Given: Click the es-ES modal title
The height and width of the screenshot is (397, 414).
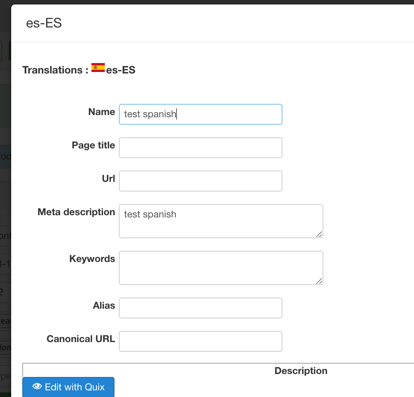Looking at the screenshot, I should pos(44,23).
